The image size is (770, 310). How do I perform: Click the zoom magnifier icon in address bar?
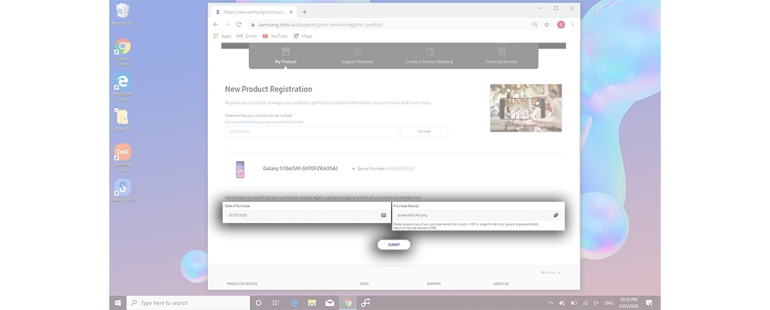[536, 25]
